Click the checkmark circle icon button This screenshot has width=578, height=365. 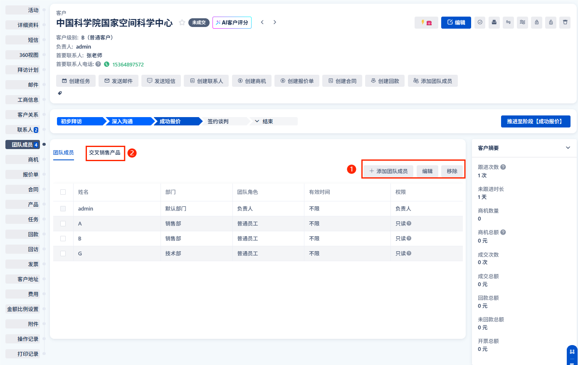[480, 22]
